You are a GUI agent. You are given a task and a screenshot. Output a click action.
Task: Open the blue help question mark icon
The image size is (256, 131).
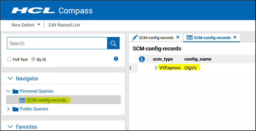click(116, 59)
